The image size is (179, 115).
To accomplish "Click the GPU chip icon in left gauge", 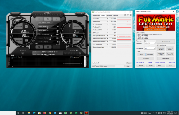I will pos(26,26).
